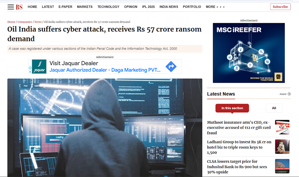Open the ad info icon
The height and width of the screenshot is (177, 299).
click(30, 68)
